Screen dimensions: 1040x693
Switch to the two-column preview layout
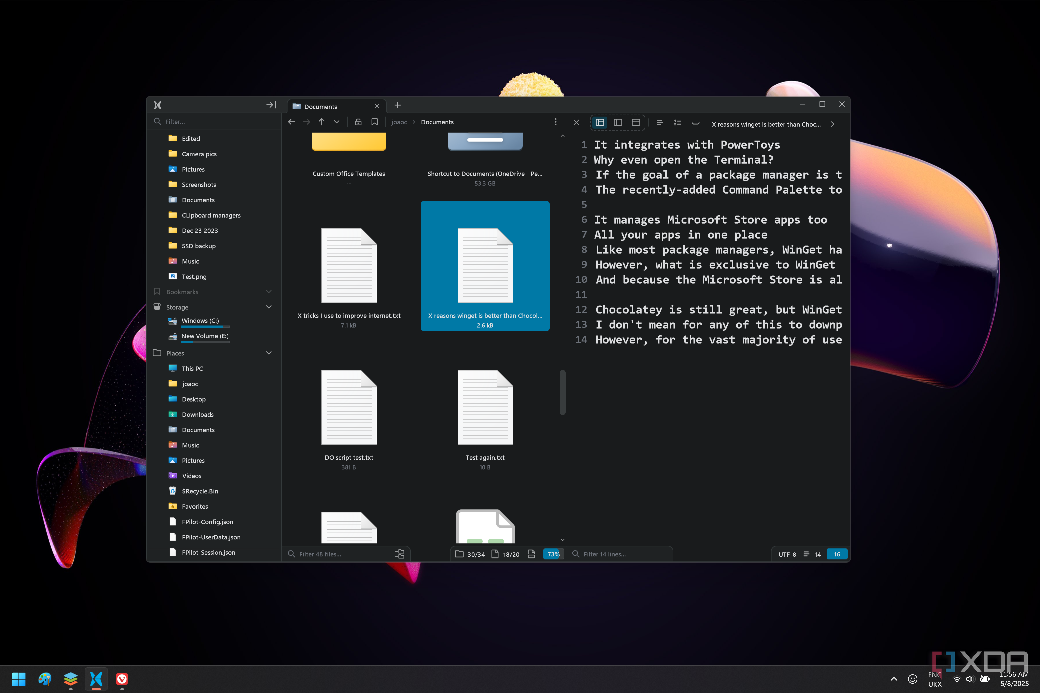click(x=618, y=123)
